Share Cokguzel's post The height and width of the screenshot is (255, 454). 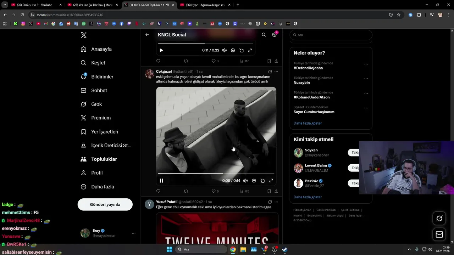click(x=276, y=191)
